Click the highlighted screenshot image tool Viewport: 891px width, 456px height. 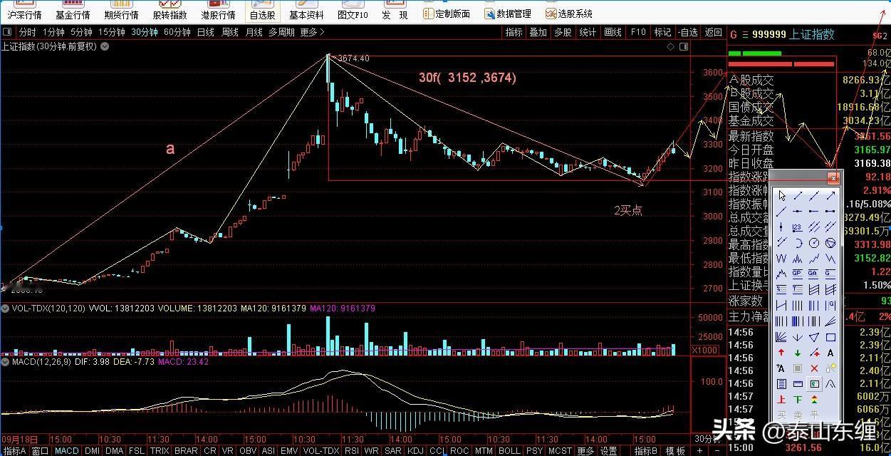pos(814,383)
